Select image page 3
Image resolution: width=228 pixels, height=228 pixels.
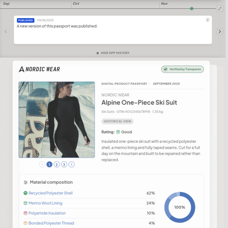(64, 165)
